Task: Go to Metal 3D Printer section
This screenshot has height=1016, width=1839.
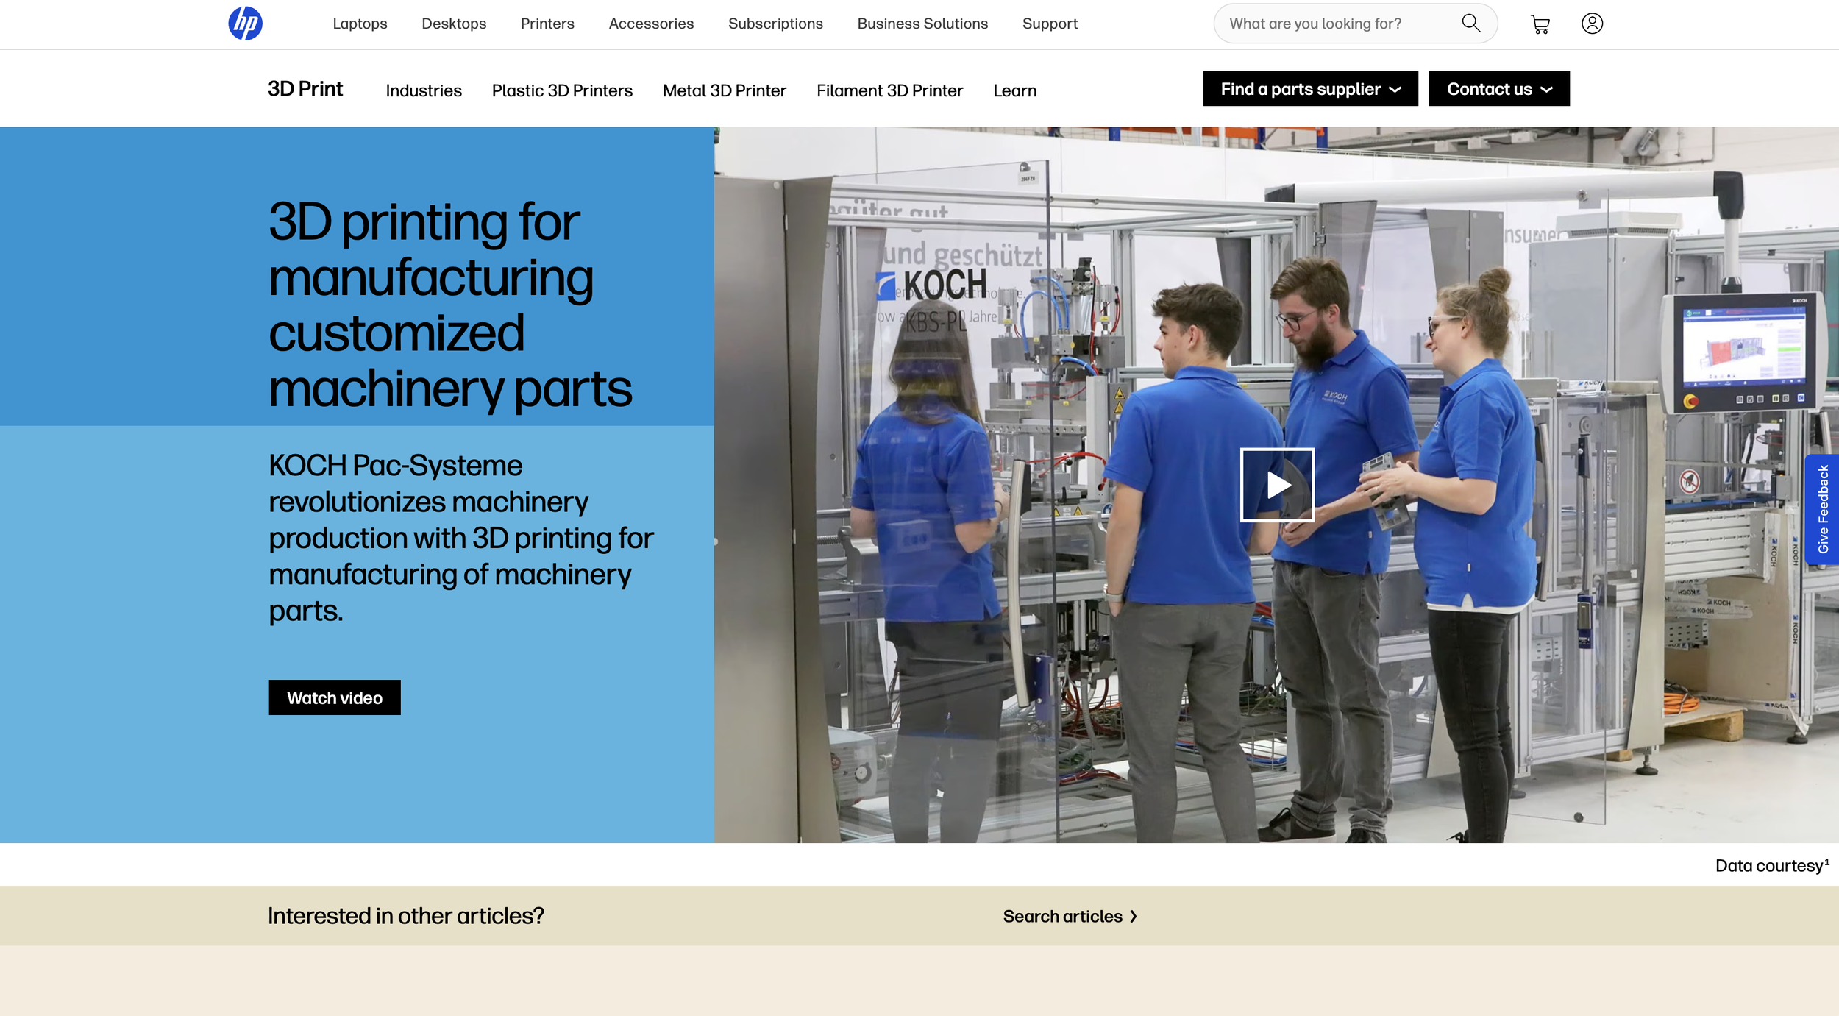Action: pyautogui.click(x=724, y=90)
